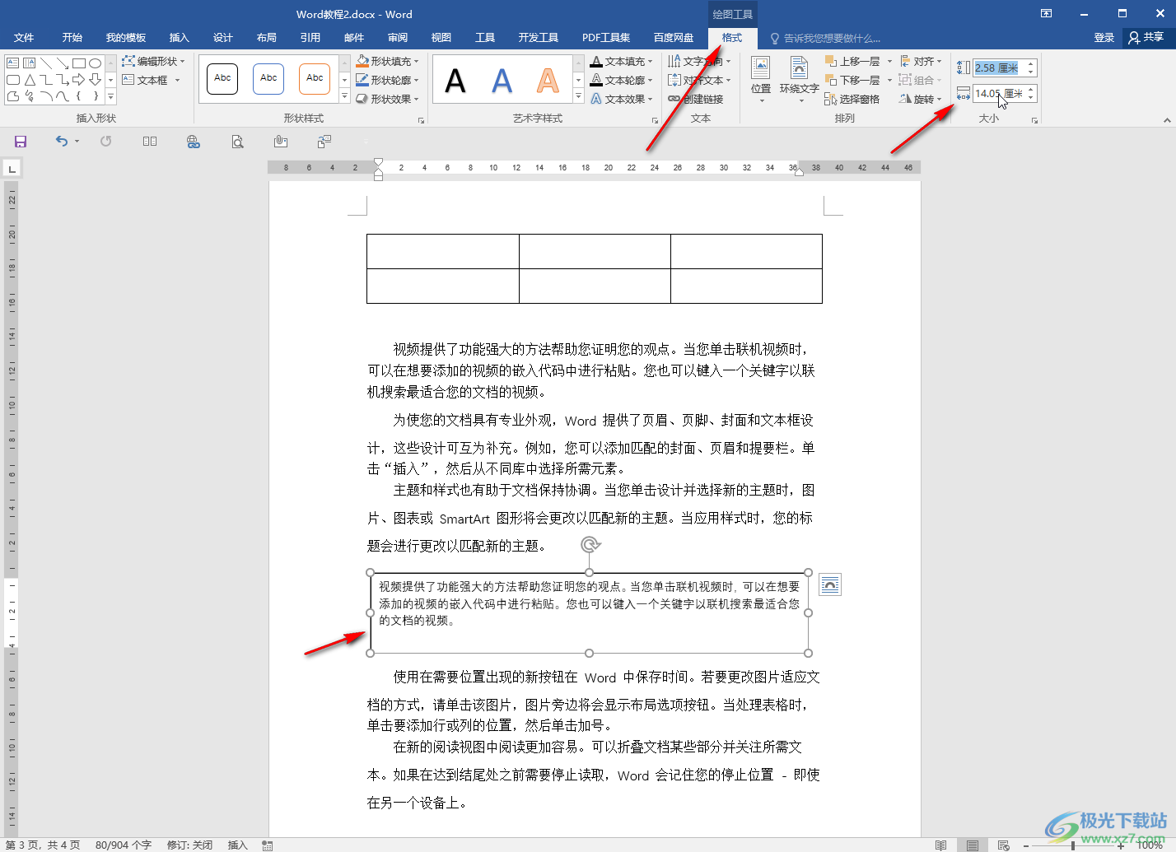Select the Format (格式) drawing tools tab
This screenshot has height=852, width=1176.
coord(732,38)
